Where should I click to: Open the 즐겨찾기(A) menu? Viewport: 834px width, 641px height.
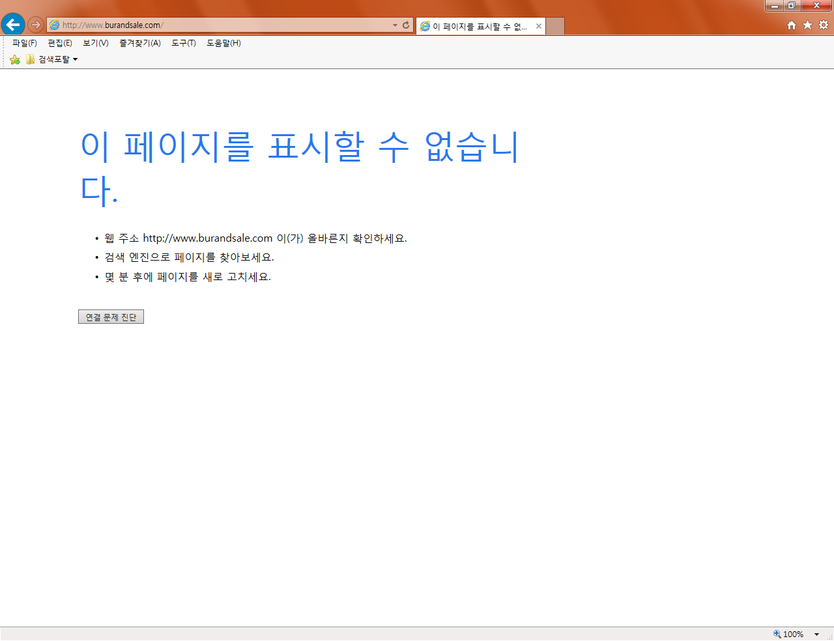click(x=140, y=43)
